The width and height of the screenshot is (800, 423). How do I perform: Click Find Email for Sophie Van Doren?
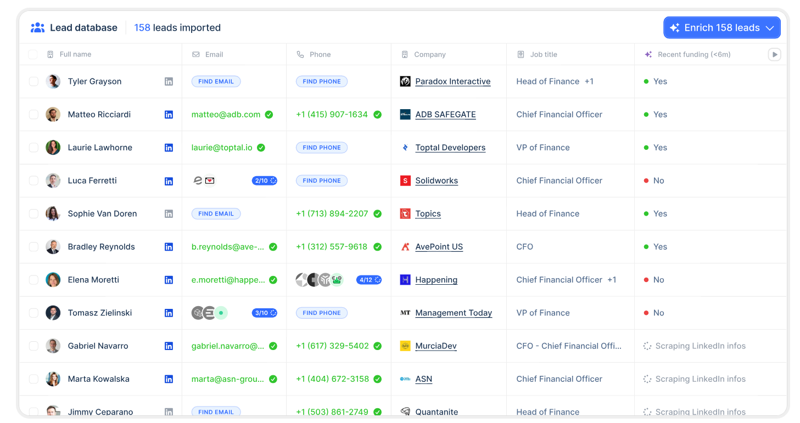216,213
